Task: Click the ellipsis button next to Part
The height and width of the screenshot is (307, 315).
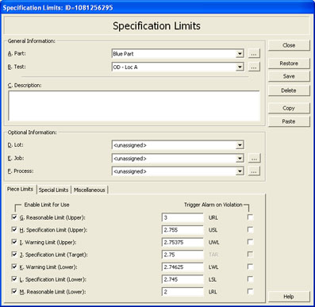Action: pyautogui.click(x=254, y=54)
